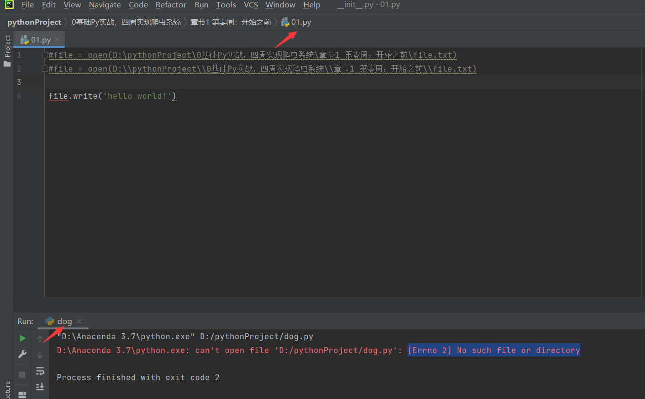Click line number 1 in the gutter
This screenshot has height=399, width=645.
19,55
